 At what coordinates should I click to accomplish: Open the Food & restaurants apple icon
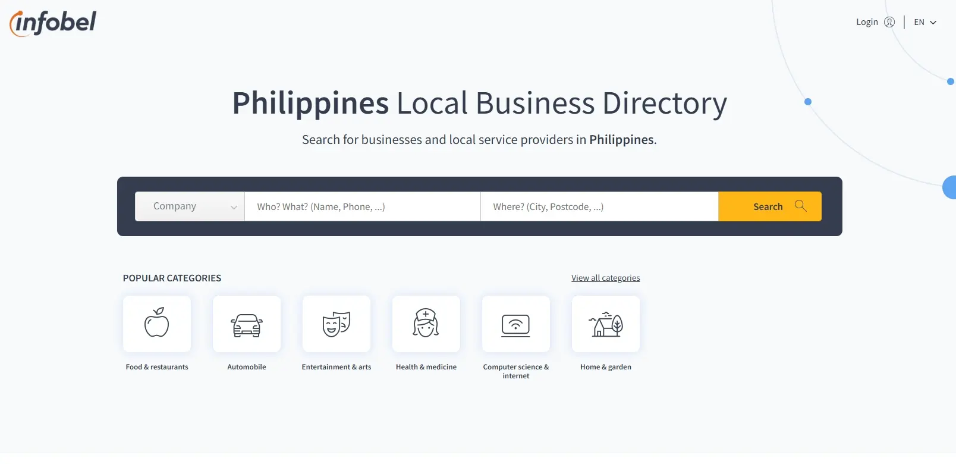157,324
